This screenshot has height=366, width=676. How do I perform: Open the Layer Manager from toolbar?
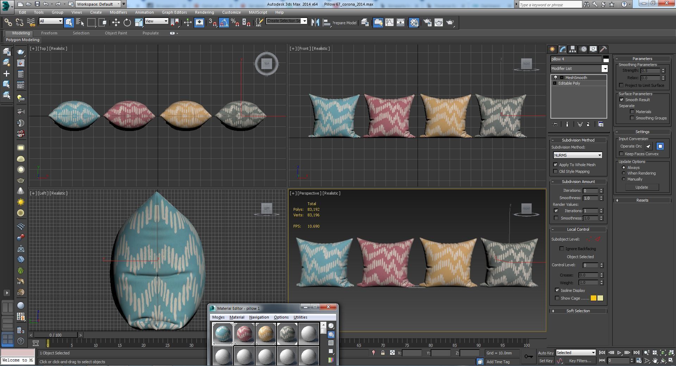(365, 22)
